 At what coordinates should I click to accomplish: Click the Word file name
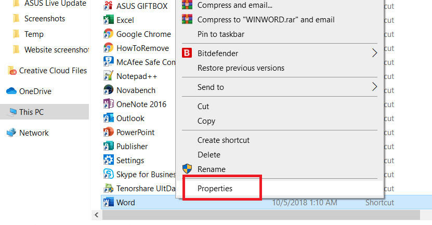(126, 203)
